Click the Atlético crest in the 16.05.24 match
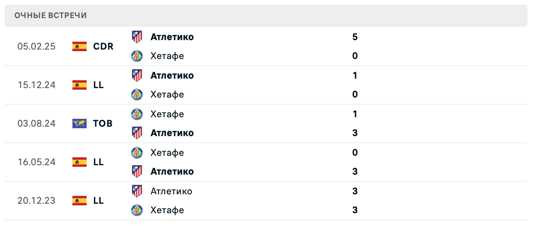This screenshot has height=225, width=533. click(137, 172)
